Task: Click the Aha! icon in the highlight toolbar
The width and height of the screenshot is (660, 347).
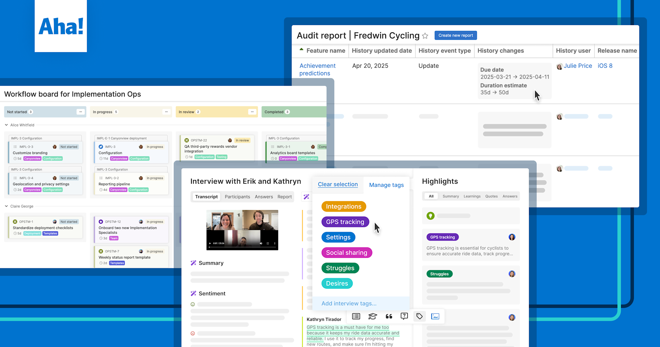Action: click(x=435, y=316)
